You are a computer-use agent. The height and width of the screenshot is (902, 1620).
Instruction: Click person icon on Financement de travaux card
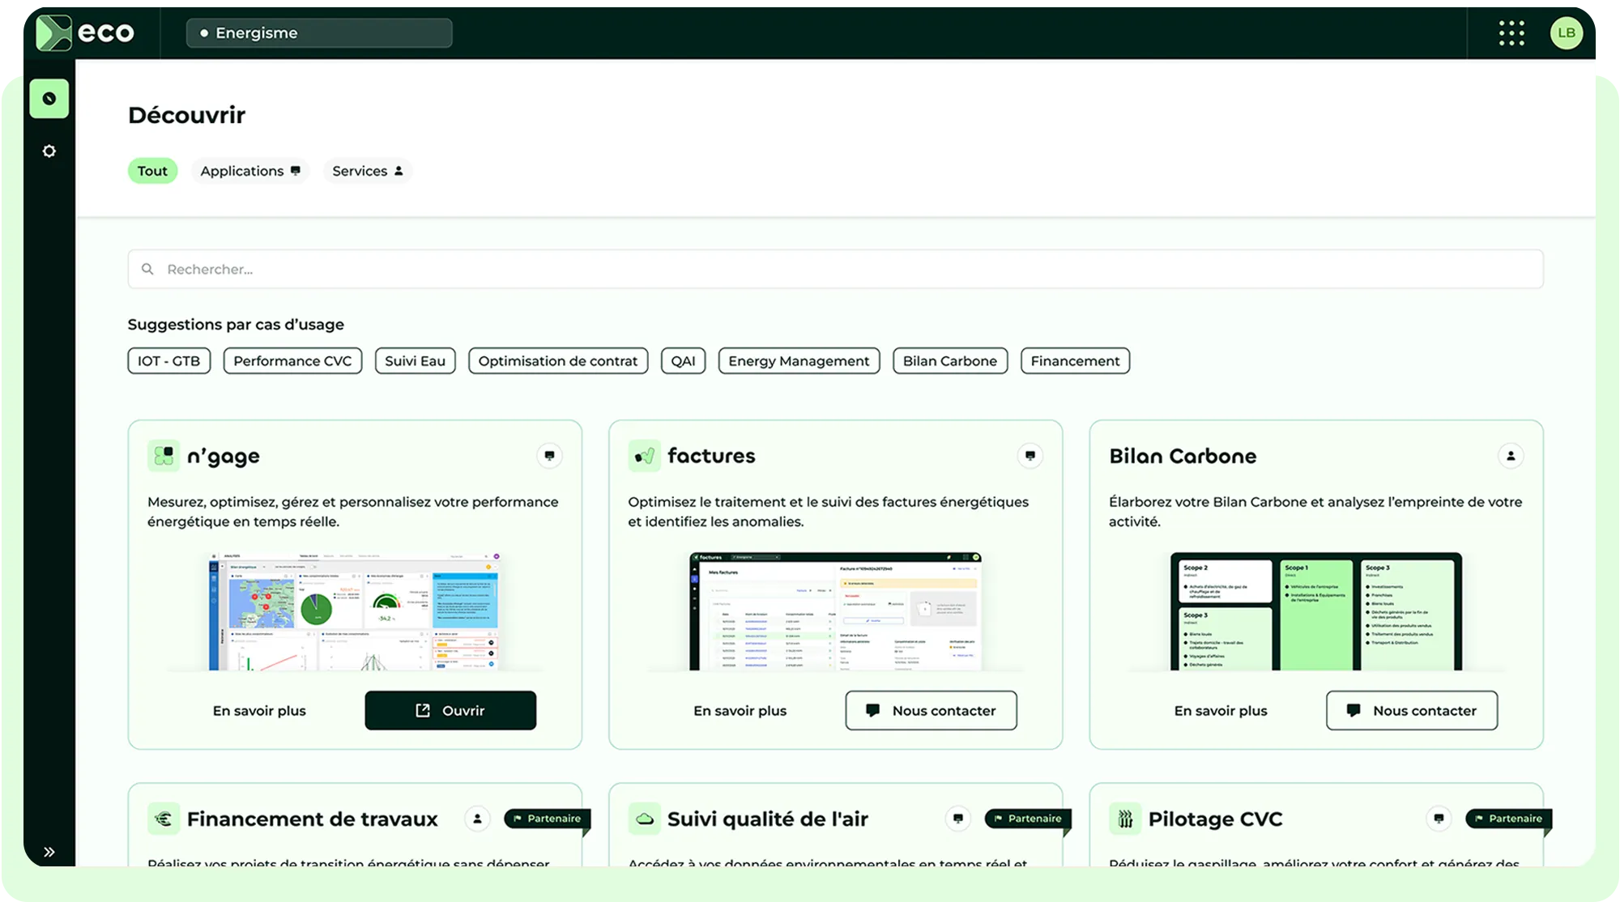pyautogui.click(x=477, y=819)
